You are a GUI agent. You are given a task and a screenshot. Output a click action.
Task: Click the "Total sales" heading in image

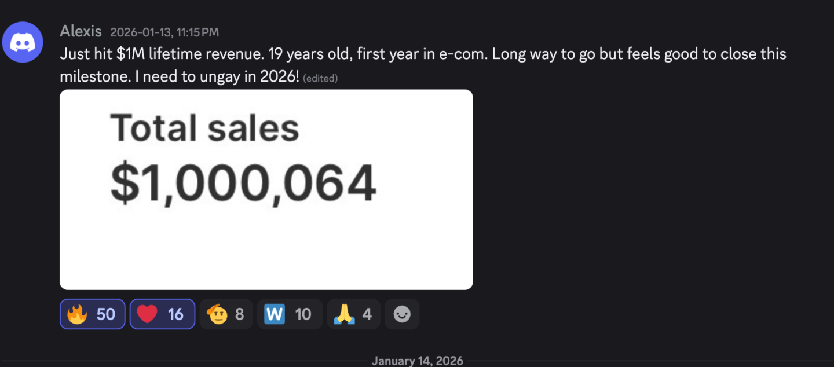tap(204, 128)
